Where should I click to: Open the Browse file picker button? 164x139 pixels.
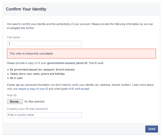pos(15,101)
